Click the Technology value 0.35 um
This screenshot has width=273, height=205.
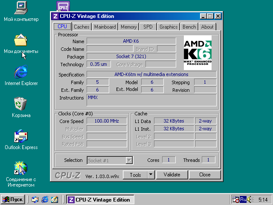[x=99, y=64]
